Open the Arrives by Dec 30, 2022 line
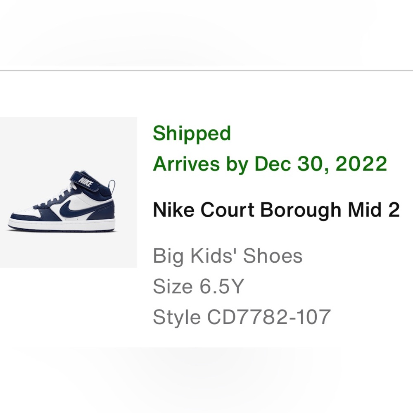413x413 pixels. click(270, 164)
